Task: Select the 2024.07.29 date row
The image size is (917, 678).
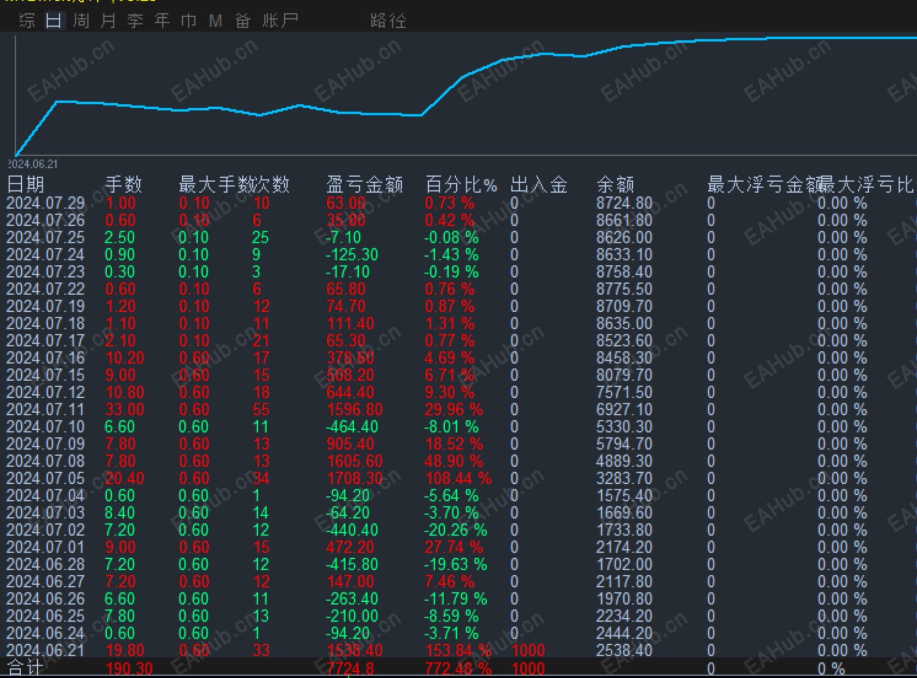Action: click(x=45, y=203)
